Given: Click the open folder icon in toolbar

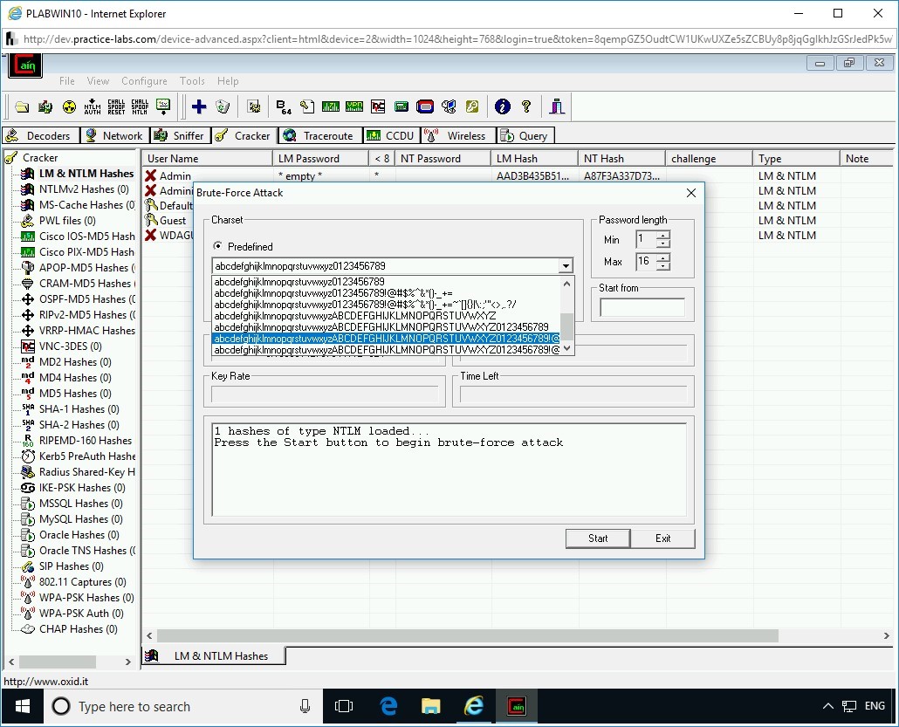Looking at the screenshot, I should click(22, 106).
